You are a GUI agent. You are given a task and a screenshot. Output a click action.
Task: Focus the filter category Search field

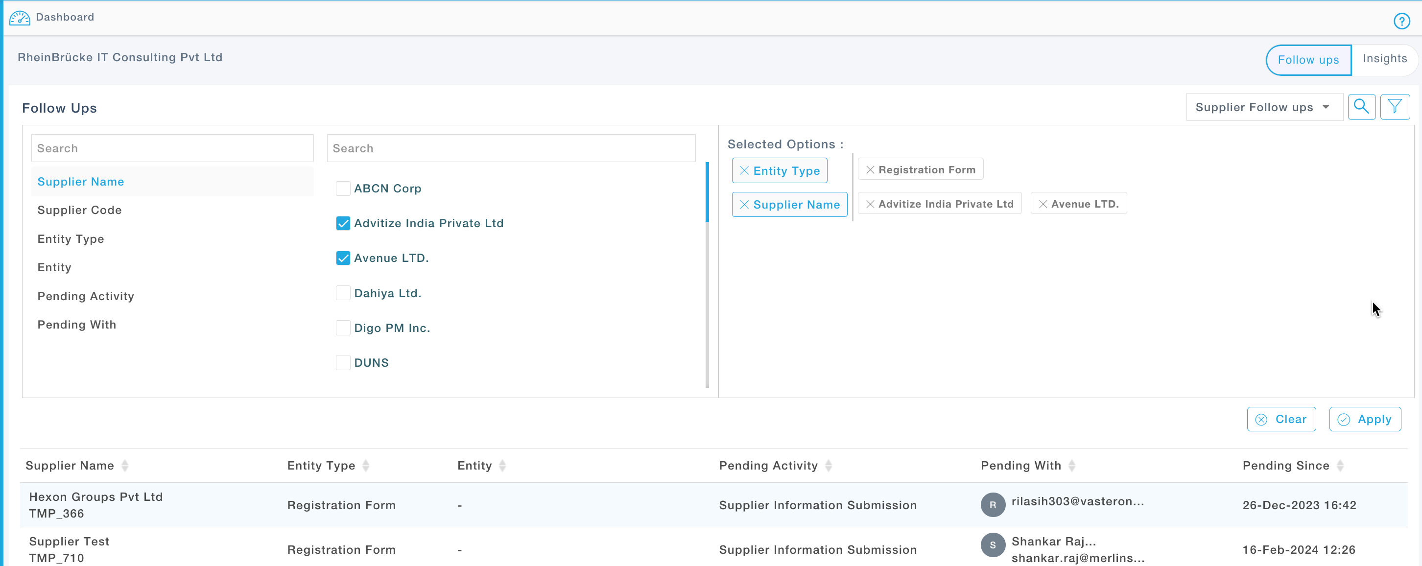pos(172,148)
